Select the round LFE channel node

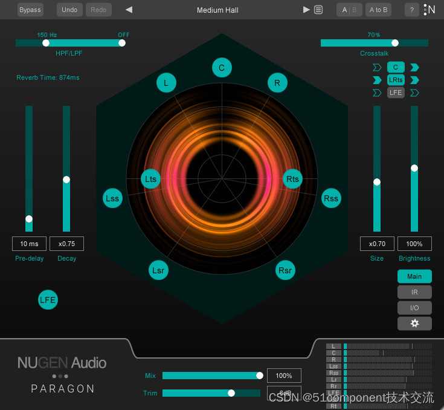click(x=48, y=300)
